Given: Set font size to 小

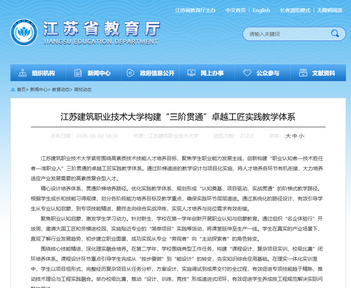Looking at the screenshot, I should (x=301, y=136).
